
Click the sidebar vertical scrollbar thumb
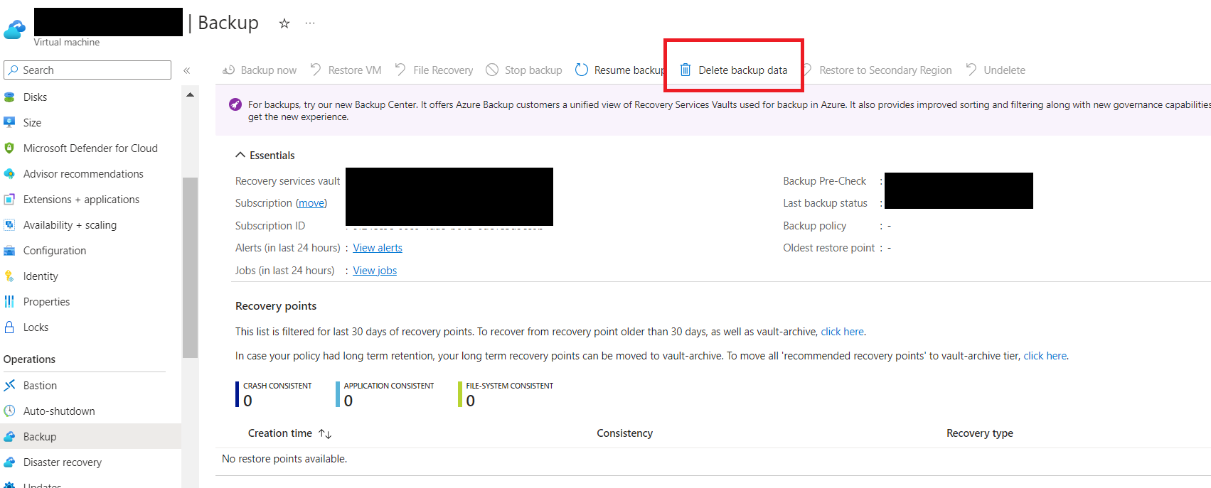190,267
